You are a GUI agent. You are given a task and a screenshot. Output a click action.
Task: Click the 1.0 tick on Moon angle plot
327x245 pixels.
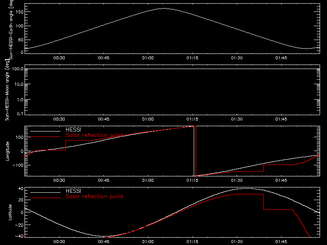click(x=20, y=100)
